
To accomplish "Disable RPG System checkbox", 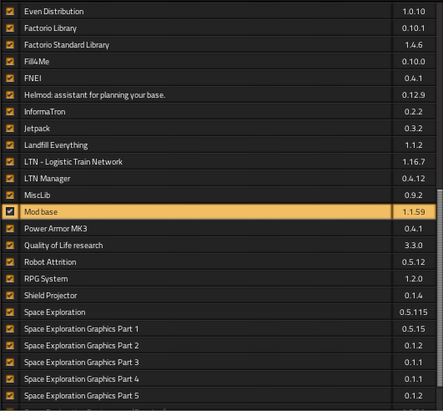I will [x=10, y=278].
